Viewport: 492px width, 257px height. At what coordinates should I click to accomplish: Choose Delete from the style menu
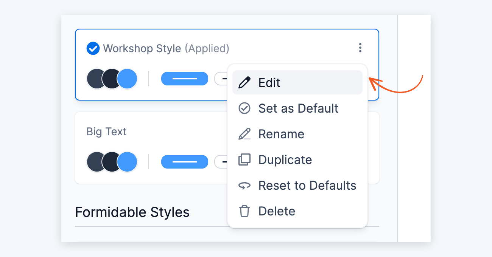297,211
